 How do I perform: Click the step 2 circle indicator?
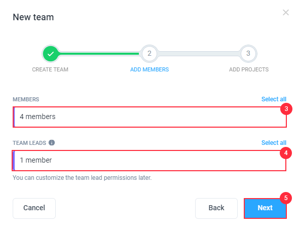(150, 54)
